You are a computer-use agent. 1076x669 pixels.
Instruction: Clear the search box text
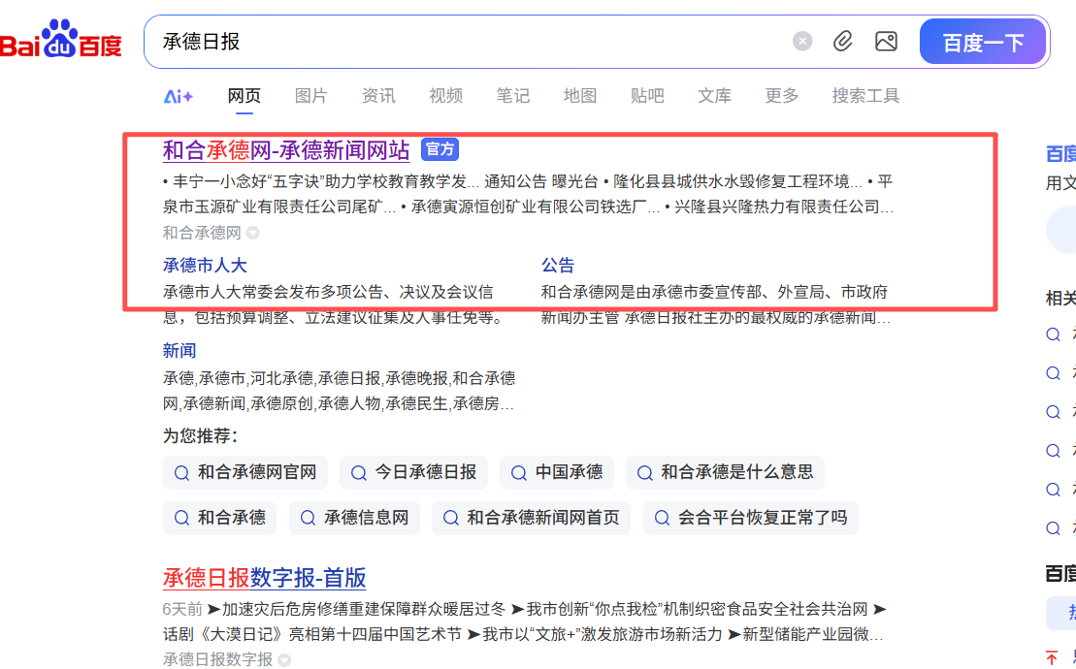[802, 42]
